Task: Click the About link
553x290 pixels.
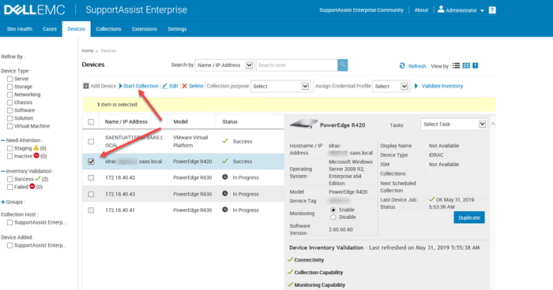Action: (421, 10)
